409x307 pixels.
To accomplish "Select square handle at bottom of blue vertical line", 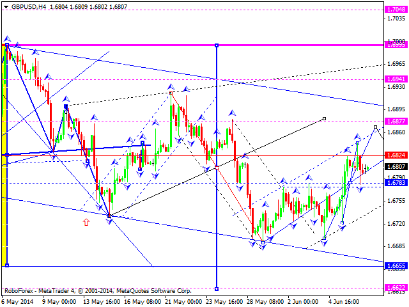I will tap(217, 288).
